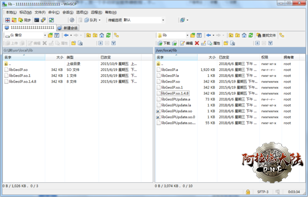The height and width of the screenshot is (197, 308).
Task: Go to local panel root directory icon
Action: [x=95, y=35]
